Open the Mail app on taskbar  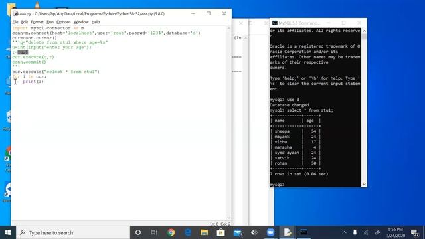coord(238,232)
